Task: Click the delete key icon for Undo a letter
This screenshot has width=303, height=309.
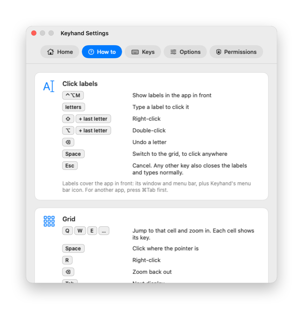Action: tap(68, 142)
